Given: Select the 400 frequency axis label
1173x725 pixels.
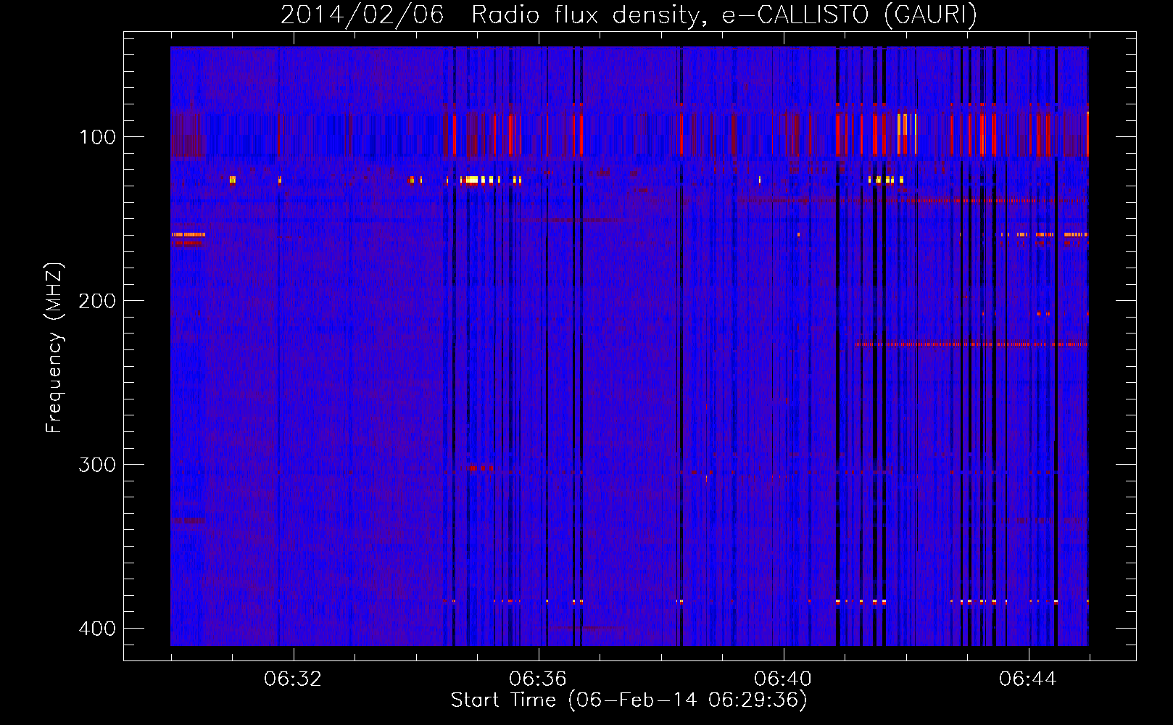Looking at the screenshot, I should [x=96, y=629].
